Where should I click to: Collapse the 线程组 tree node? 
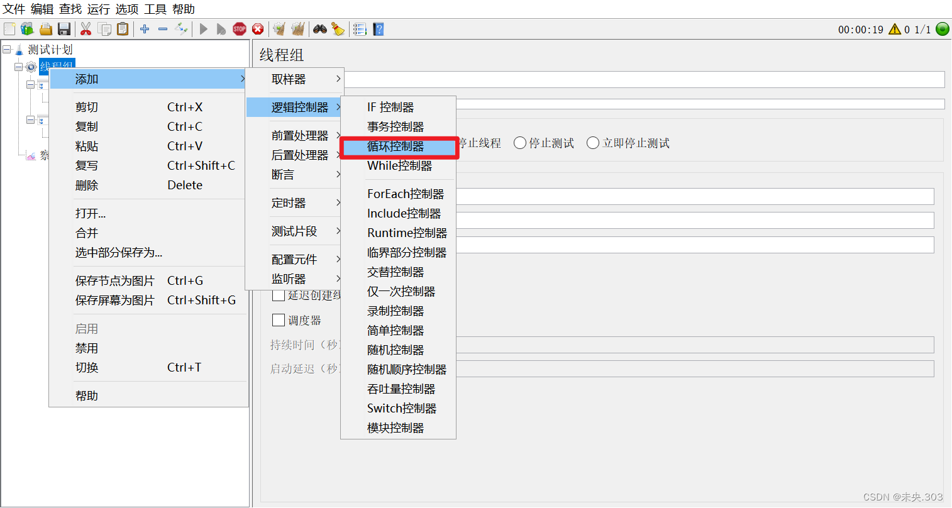[19, 67]
